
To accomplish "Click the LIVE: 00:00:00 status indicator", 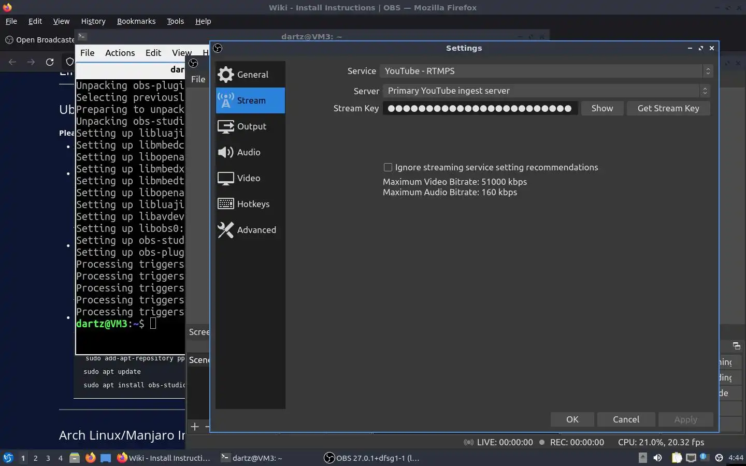I will (x=498, y=442).
